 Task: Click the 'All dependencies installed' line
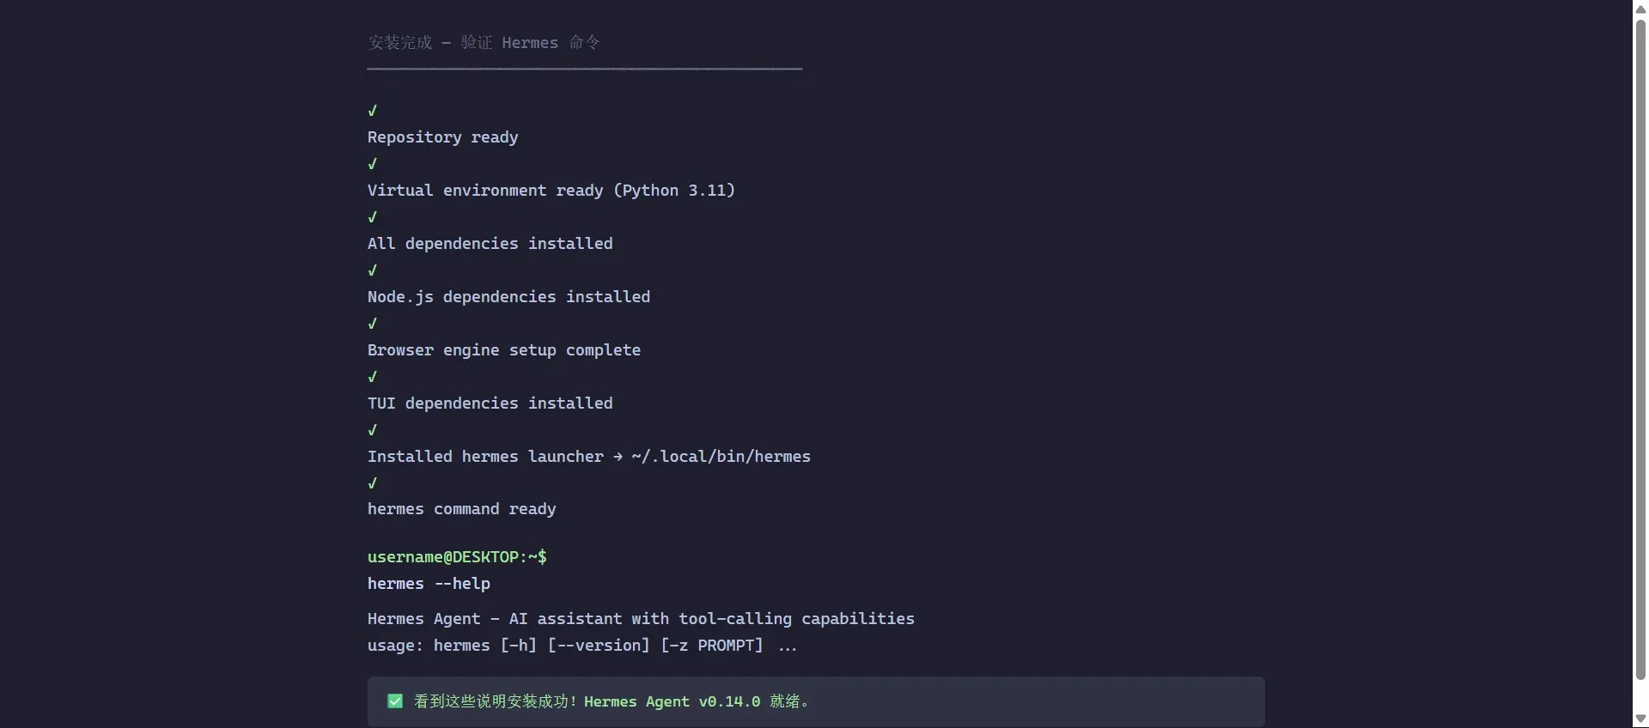click(x=490, y=244)
